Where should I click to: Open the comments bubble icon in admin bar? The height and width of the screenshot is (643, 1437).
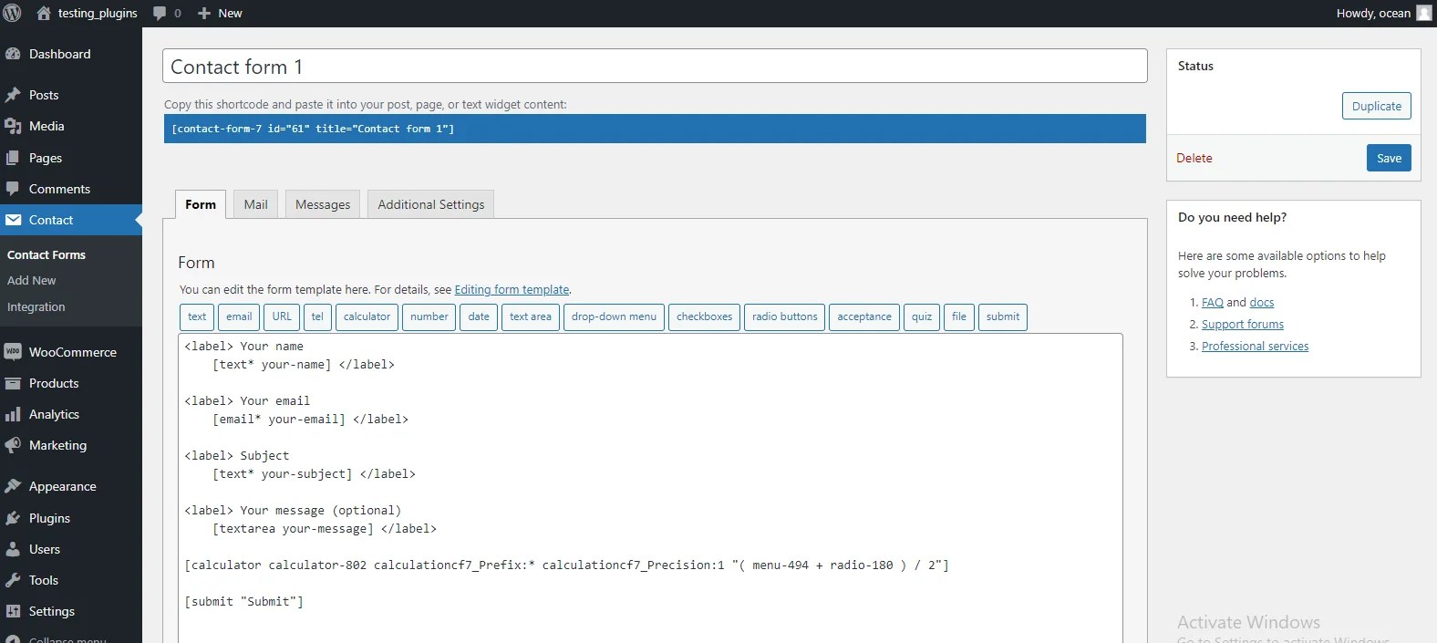click(x=160, y=13)
